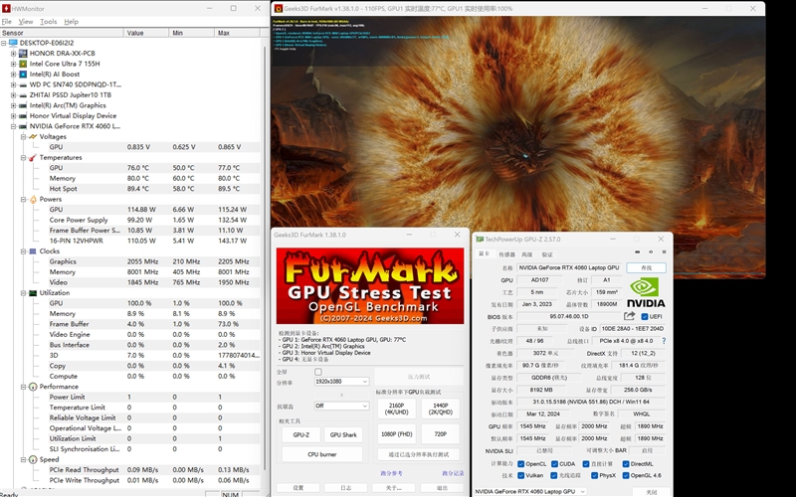This screenshot has width=796, height=497.
Task: Collapse the DESKTOP-E06I2I2 tree node
Action: [x=4, y=43]
